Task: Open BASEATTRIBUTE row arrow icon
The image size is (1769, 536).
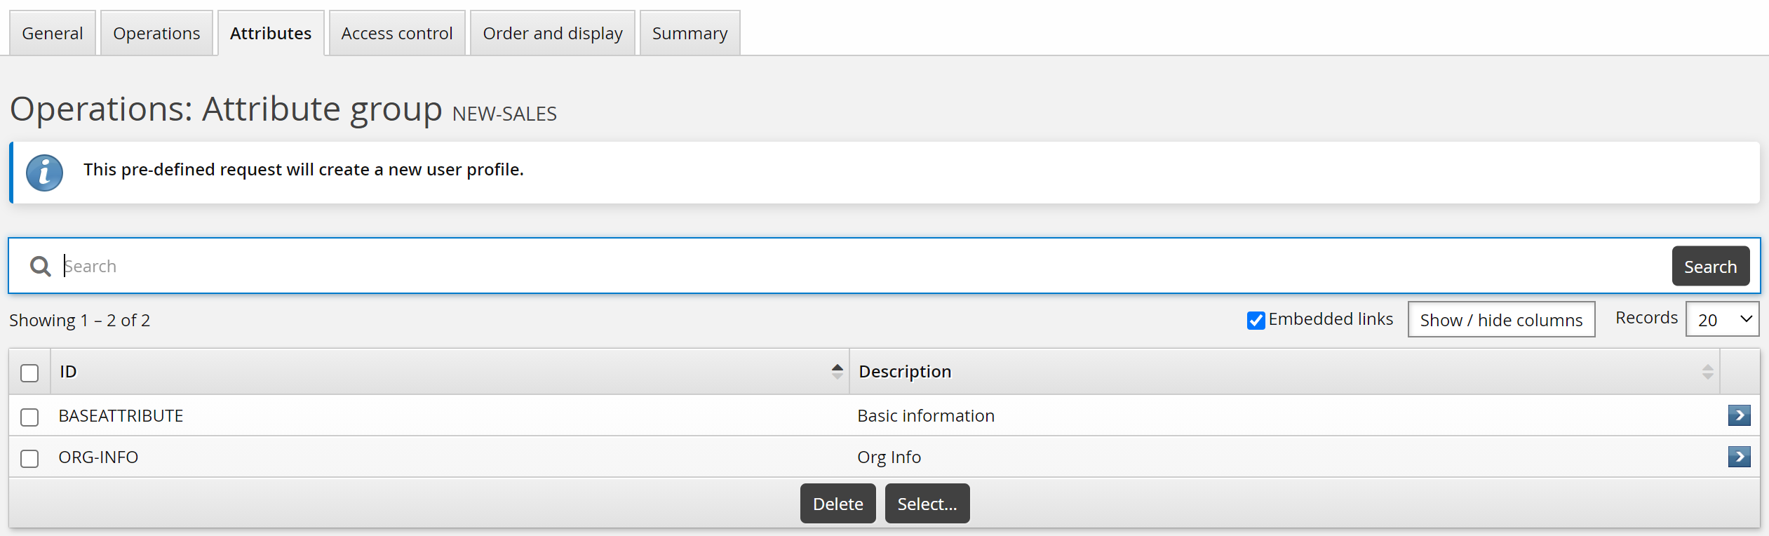Action: pyautogui.click(x=1739, y=415)
